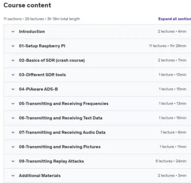
Task: Open the Introduction section title
Action: point(32,32)
